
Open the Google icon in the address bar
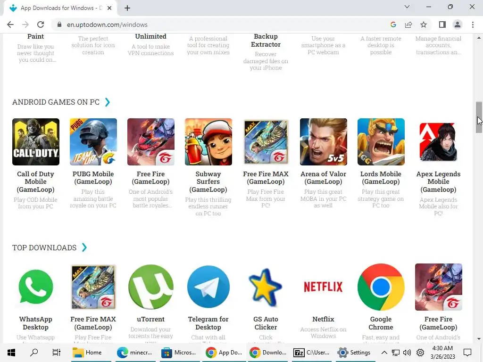(x=393, y=25)
